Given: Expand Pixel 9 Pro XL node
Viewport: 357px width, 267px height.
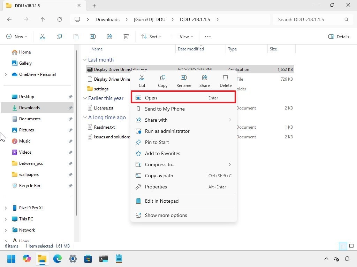Looking at the screenshot, I should (x=6, y=208).
